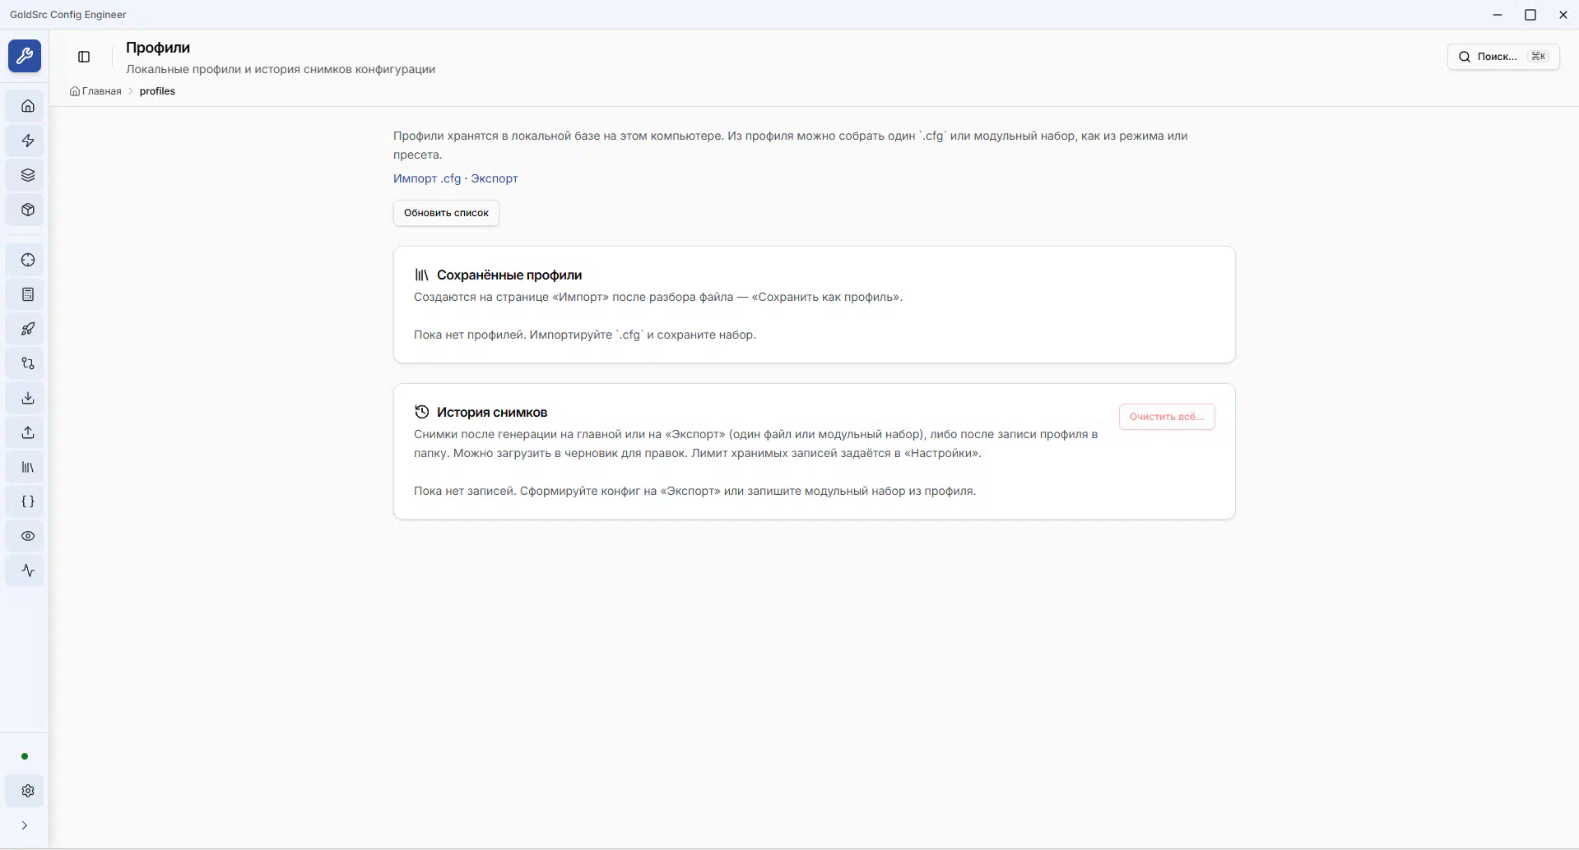1579x850 pixels.
Task: Select the calculator sidebar icon
Action: (28, 295)
